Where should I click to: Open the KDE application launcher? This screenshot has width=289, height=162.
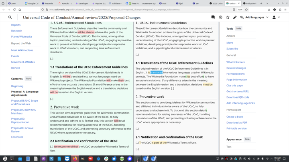coord(5,159)
